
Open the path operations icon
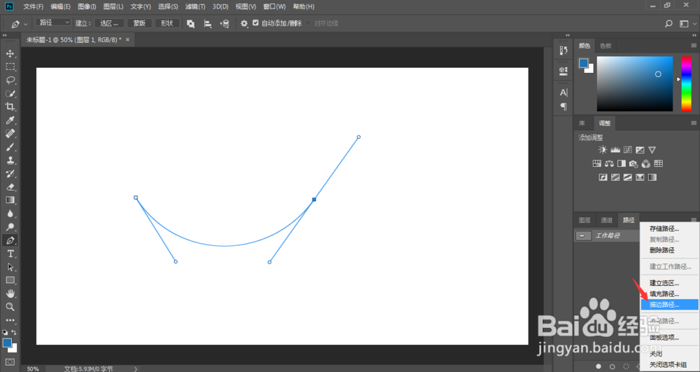190,24
